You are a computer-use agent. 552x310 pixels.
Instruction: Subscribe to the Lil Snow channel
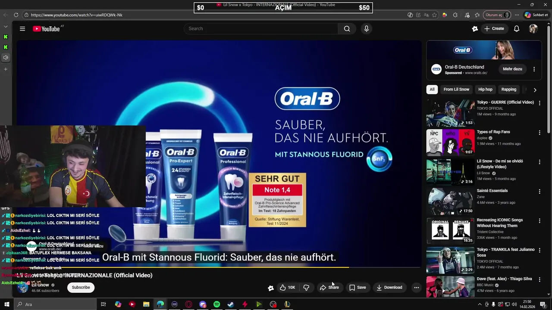81,288
